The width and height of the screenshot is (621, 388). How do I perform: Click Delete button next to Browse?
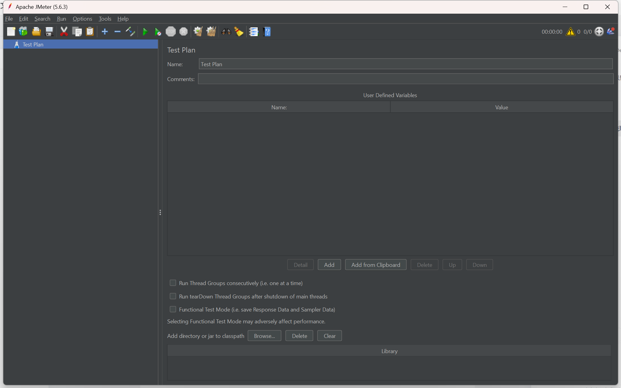tap(299, 336)
